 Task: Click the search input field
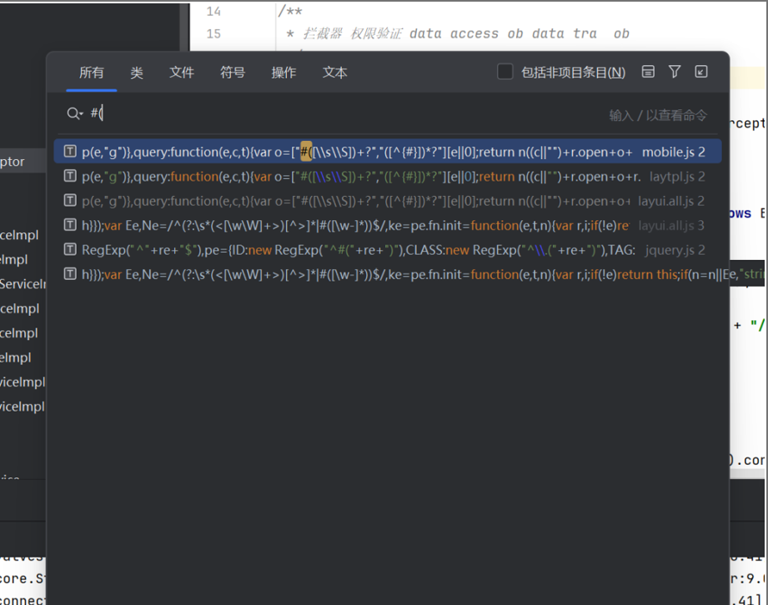click(x=334, y=114)
